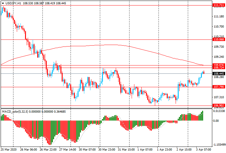Image resolution: width=226 pixels, height=153 pixels.
Task: Click the MACD_color(5,32,5) indicator label
Action: [15, 111]
